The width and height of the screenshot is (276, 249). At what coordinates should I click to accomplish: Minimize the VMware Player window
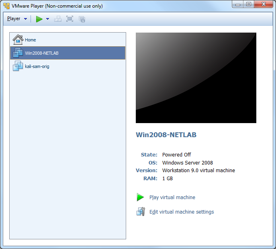[x=238, y=4]
